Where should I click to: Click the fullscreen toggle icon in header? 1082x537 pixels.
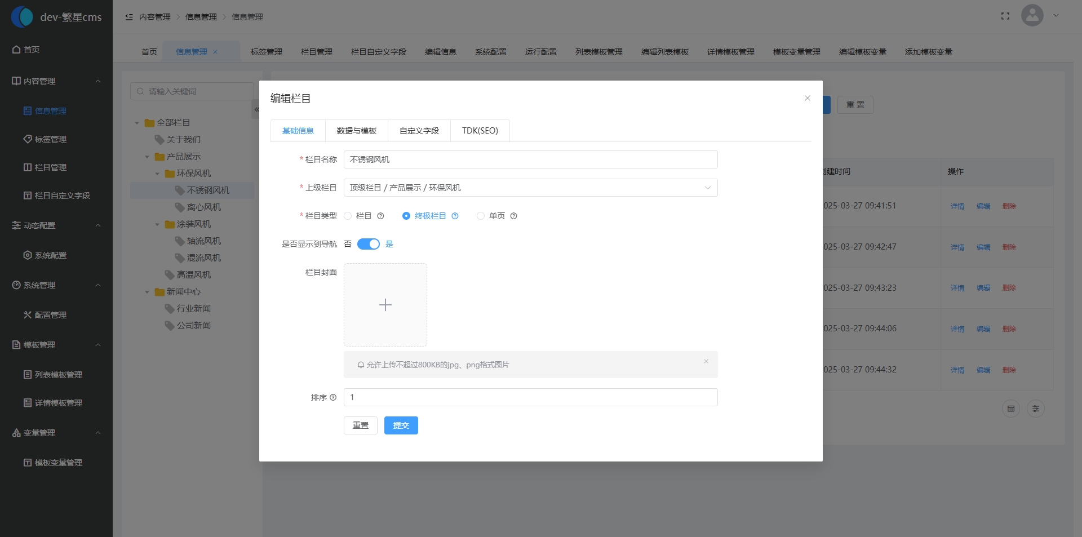(x=1005, y=16)
